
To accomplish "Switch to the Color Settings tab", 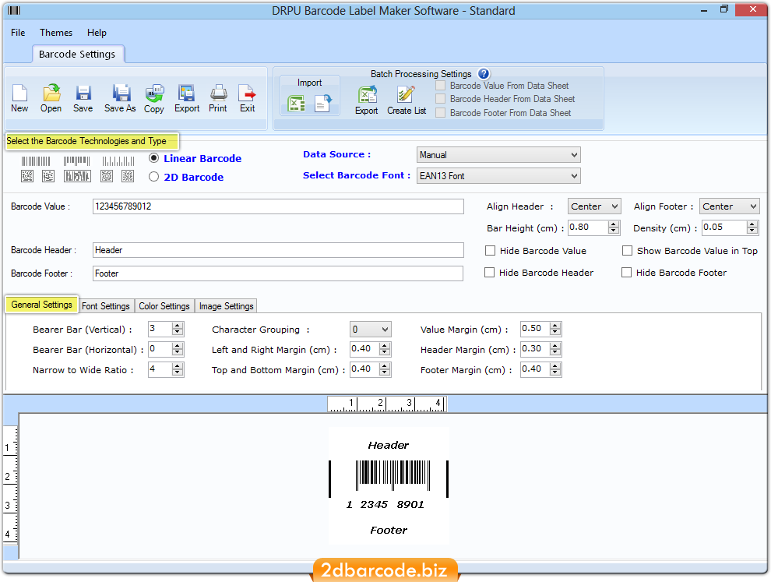I will 164,306.
